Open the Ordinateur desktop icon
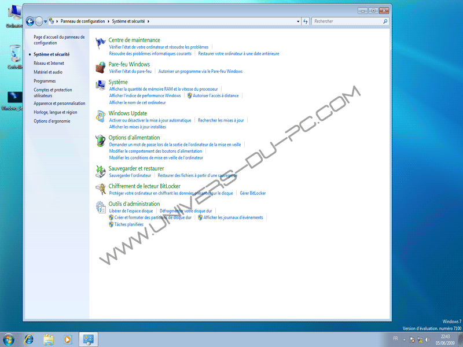 (x=15, y=17)
